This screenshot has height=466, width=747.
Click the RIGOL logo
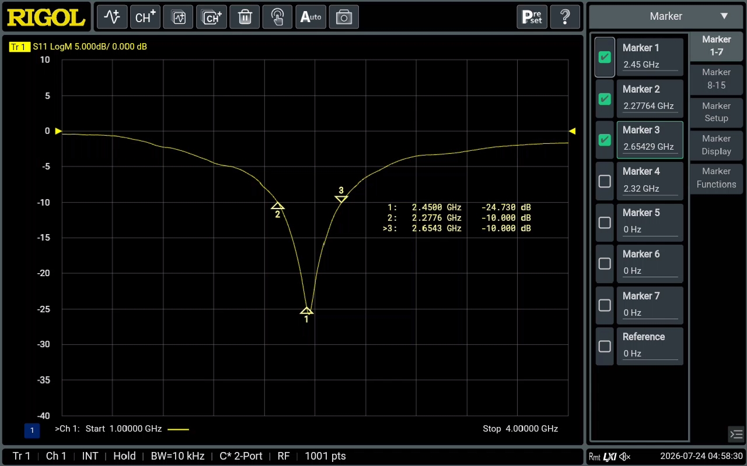pyautogui.click(x=46, y=17)
